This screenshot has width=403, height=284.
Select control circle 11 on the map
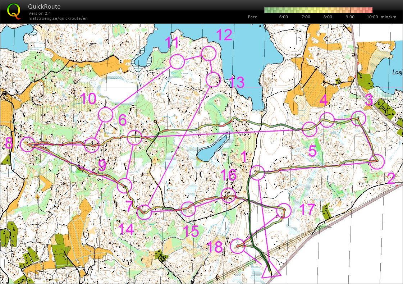point(177,62)
